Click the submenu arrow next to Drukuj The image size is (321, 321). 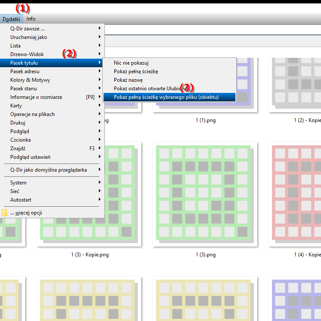tap(99, 122)
